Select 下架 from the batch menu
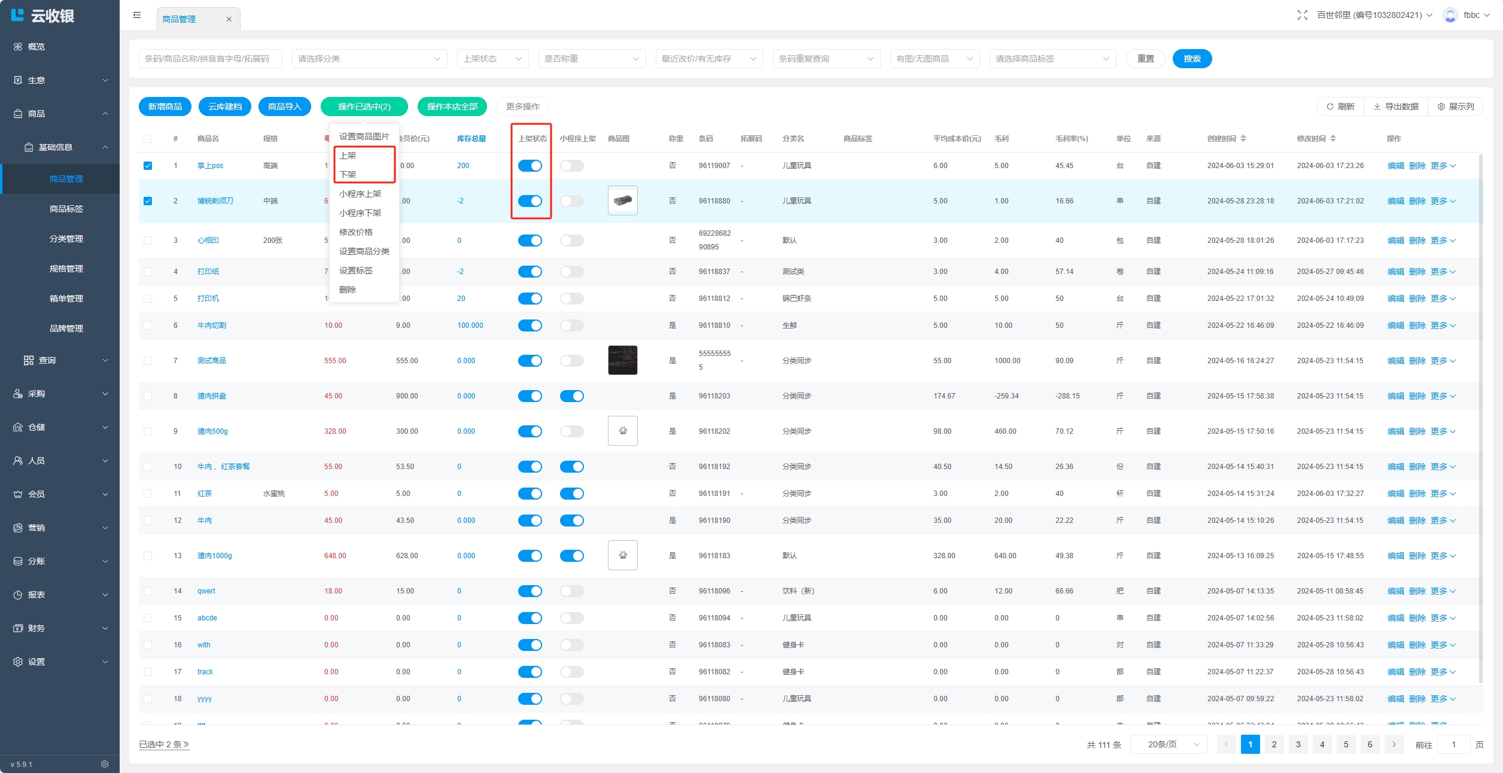 tap(348, 175)
